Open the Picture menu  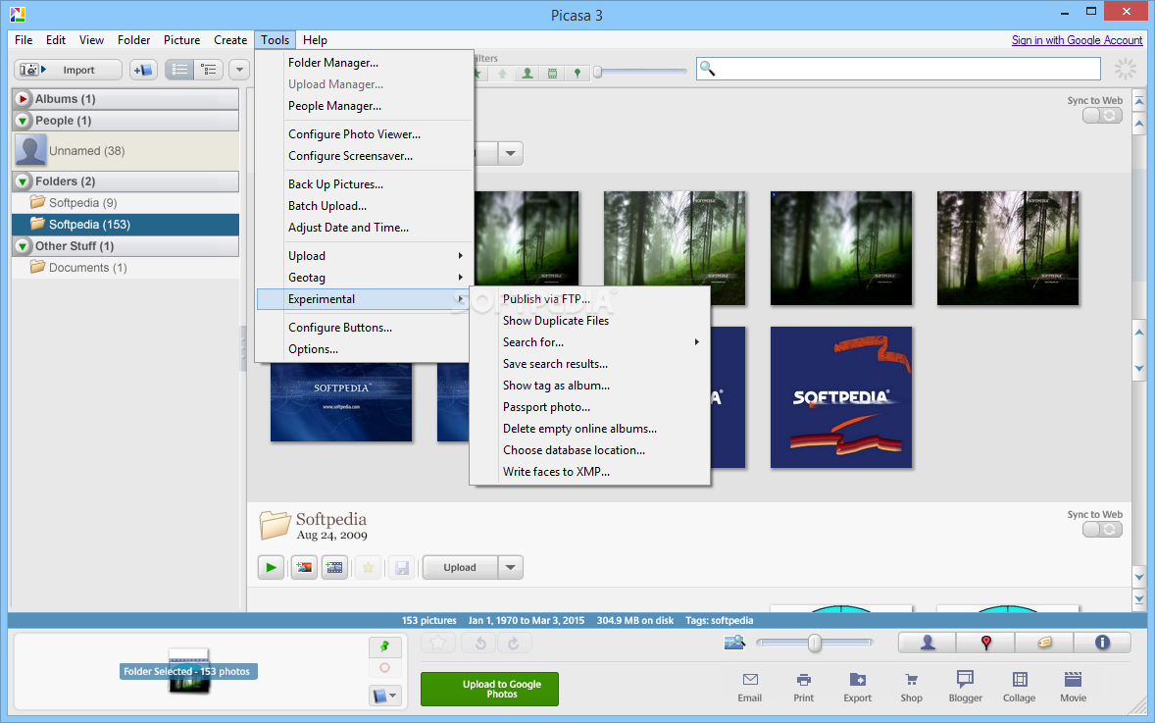182,40
